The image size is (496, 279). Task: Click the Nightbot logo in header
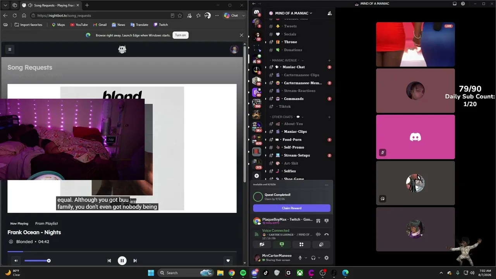122,49
